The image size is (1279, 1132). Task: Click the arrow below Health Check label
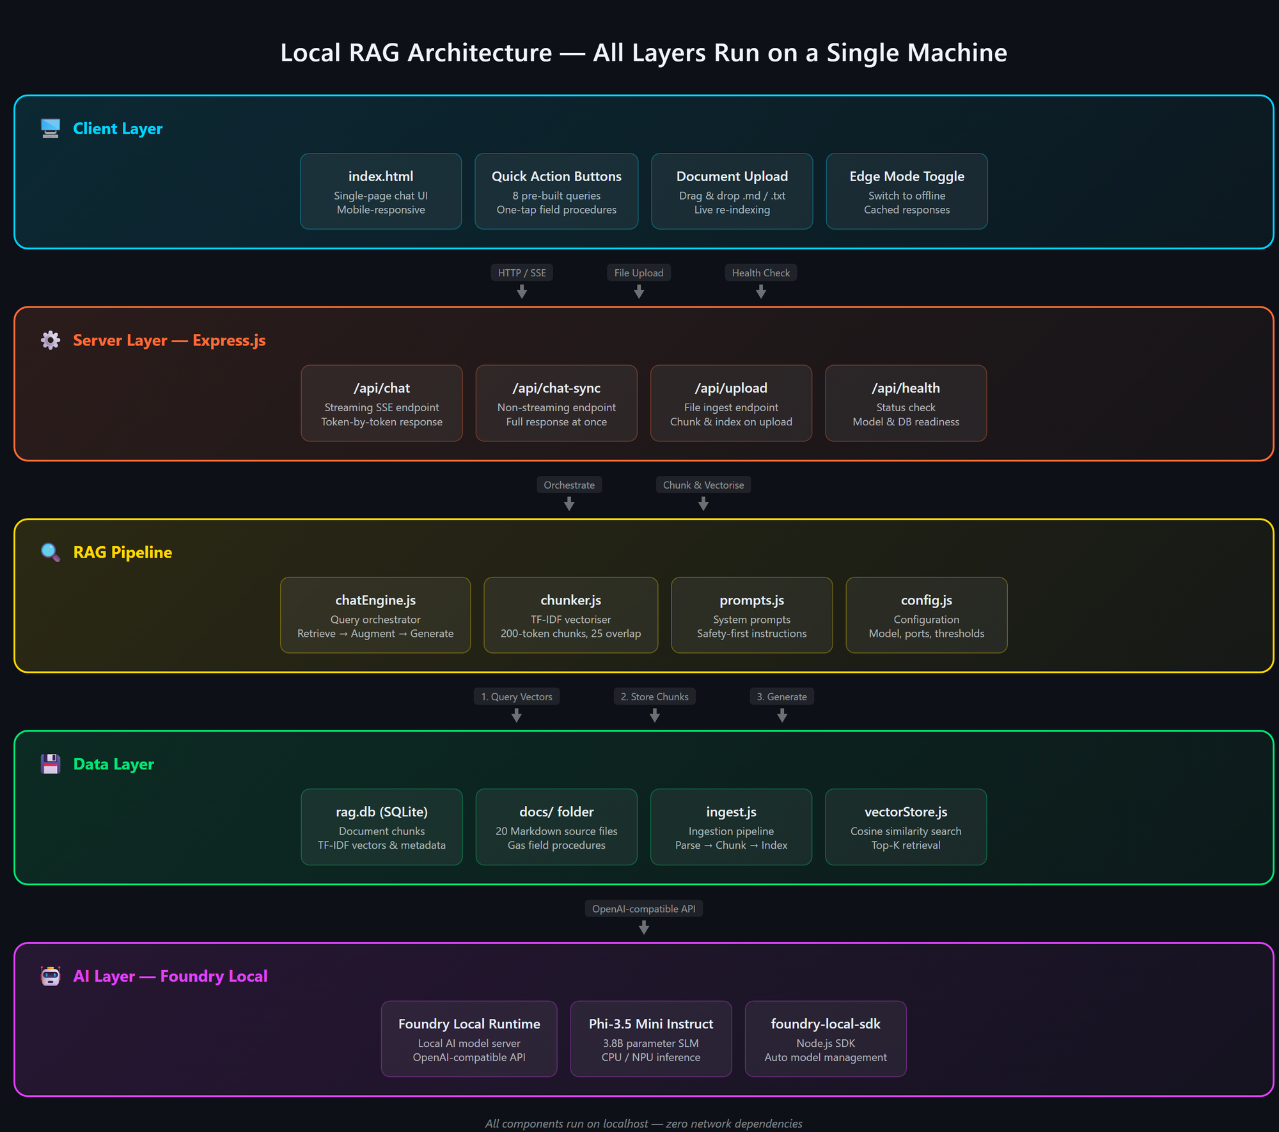(761, 292)
